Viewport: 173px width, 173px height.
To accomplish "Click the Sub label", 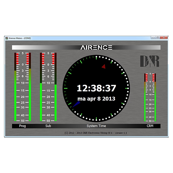I will click(x=48, y=126).
